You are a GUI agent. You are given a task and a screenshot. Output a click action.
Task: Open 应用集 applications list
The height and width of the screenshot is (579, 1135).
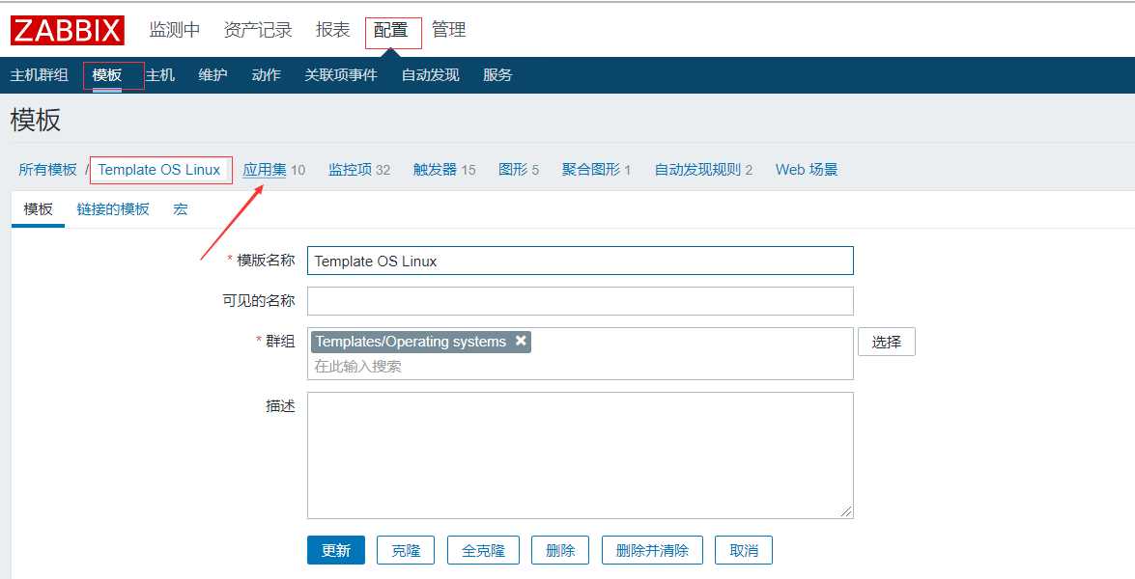(265, 170)
